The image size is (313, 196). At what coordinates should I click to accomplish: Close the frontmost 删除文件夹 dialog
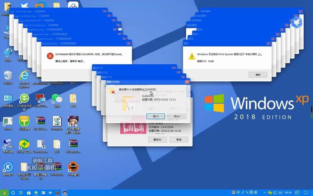coord(187,82)
